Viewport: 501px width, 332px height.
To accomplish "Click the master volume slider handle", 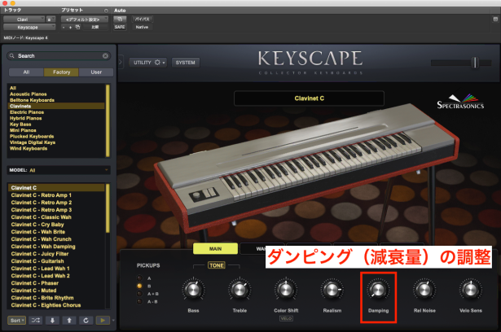I will [475, 63].
